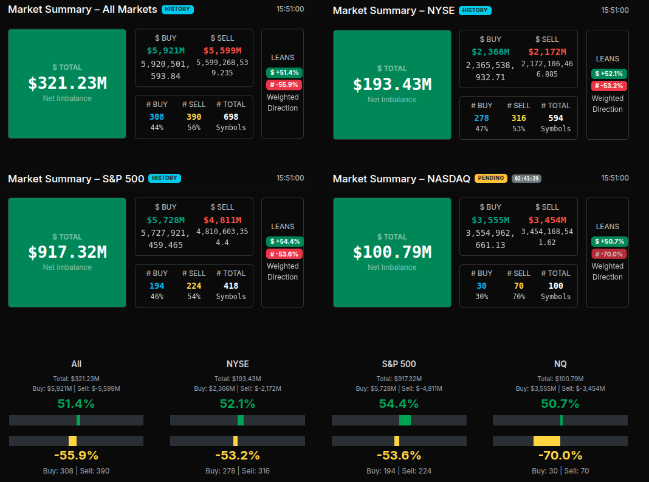Image resolution: width=649 pixels, height=482 pixels.
Task: Select the green $ +50.7% NASDAQ lean badge
Action: pos(608,241)
